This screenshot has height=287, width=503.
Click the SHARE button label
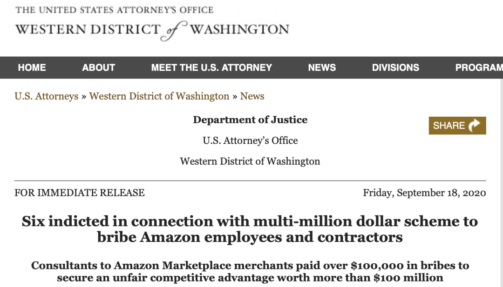click(x=449, y=126)
